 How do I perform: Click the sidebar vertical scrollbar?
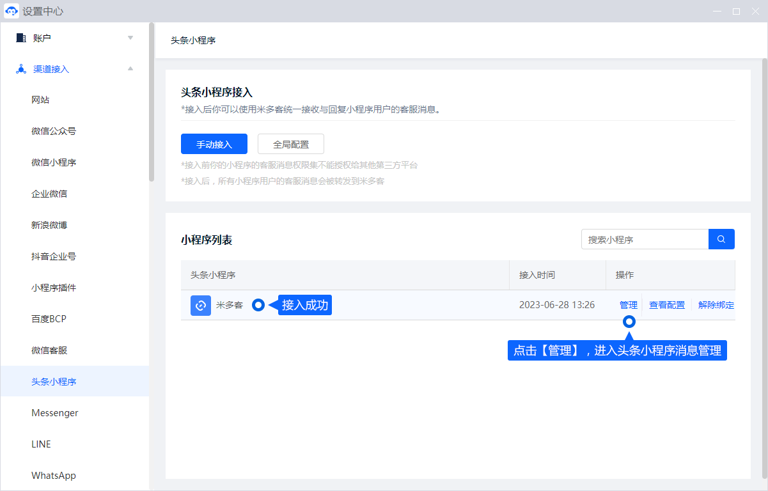click(152, 102)
